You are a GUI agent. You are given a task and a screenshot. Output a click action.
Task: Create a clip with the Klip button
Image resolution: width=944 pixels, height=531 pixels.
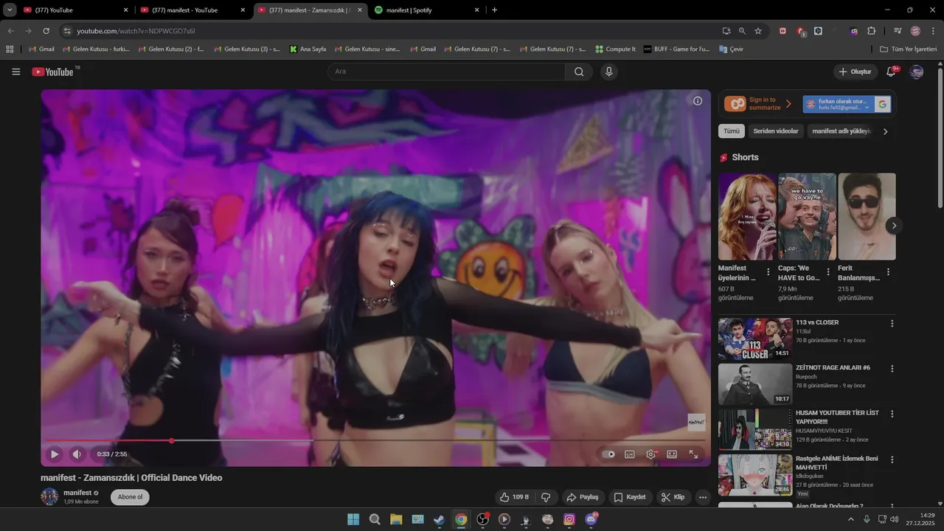tap(673, 497)
